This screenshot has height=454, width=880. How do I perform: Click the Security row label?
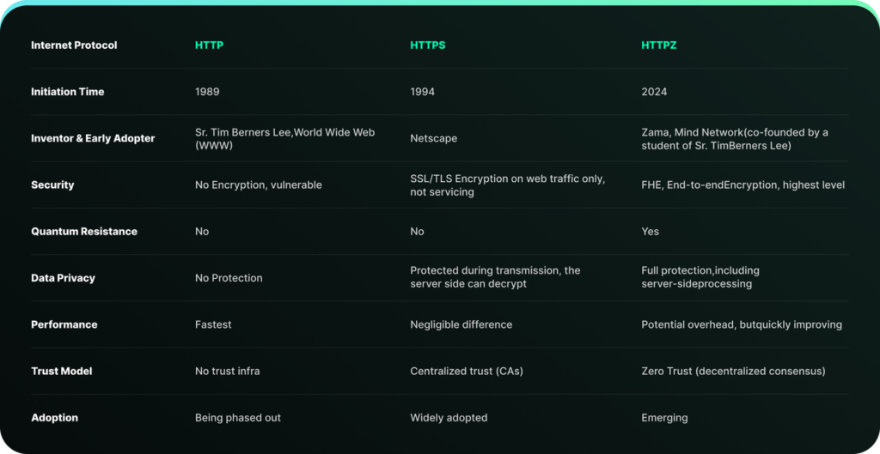tap(52, 185)
